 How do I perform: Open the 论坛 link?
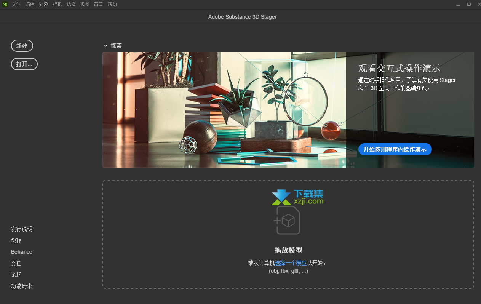(16, 275)
